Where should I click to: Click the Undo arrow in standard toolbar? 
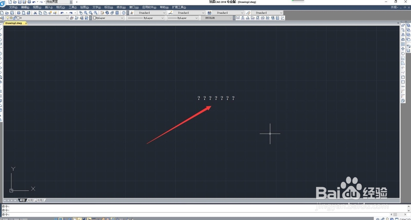pos(62,13)
